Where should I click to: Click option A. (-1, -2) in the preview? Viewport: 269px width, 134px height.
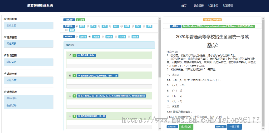pos(175,85)
